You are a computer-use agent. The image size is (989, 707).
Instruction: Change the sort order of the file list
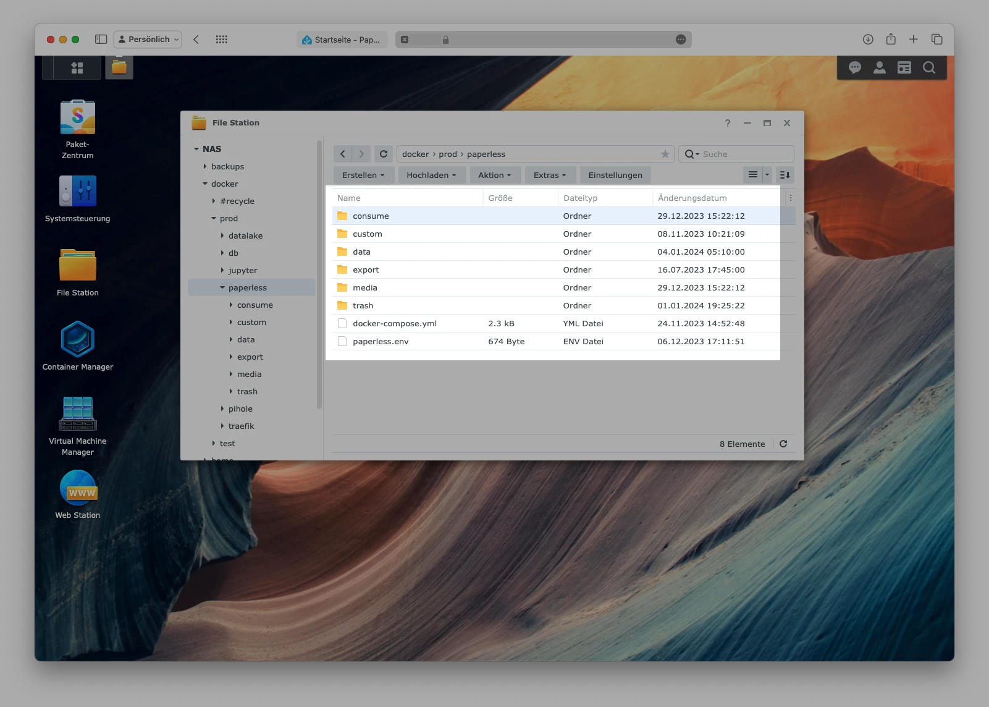(785, 175)
